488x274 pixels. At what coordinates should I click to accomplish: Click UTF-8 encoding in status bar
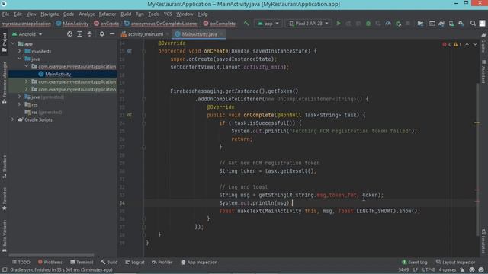(429, 269)
